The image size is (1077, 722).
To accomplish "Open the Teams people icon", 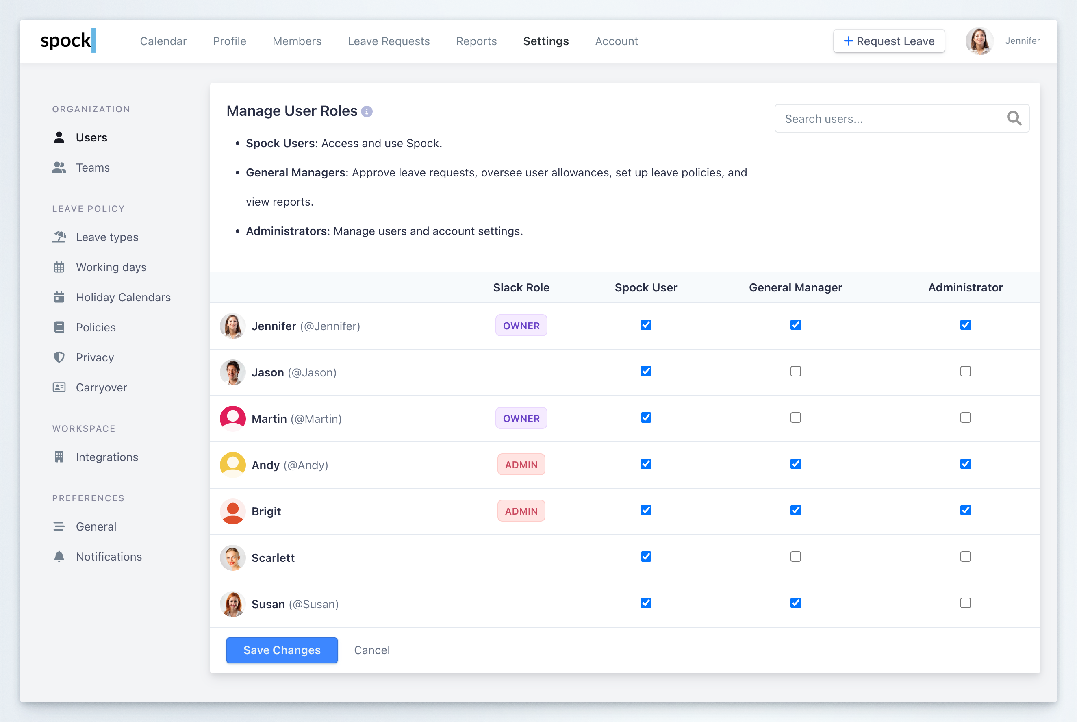I will click(59, 167).
